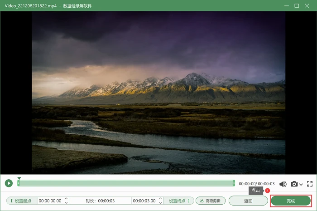Decrease end time with the down arrow

[160, 203]
